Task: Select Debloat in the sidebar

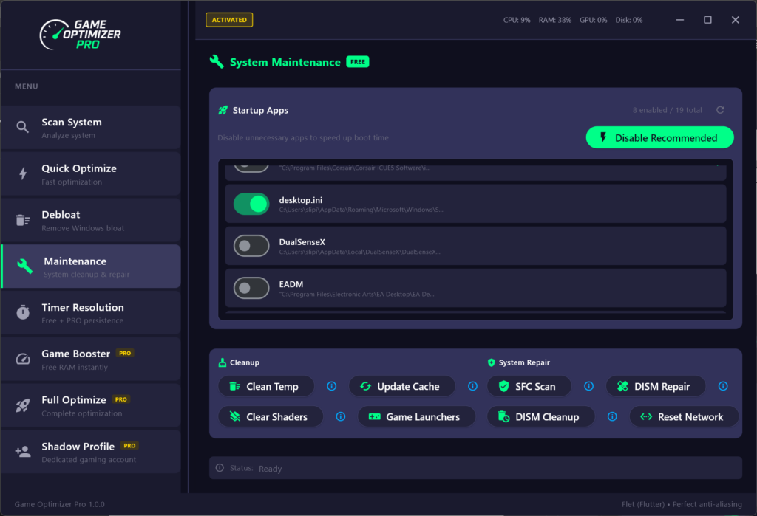Action: pyautogui.click(x=90, y=221)
